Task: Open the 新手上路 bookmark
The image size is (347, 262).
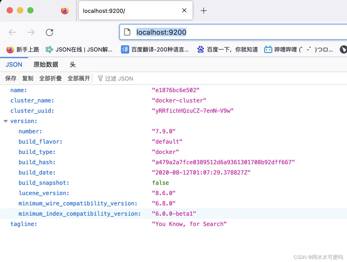Action: 22,49
